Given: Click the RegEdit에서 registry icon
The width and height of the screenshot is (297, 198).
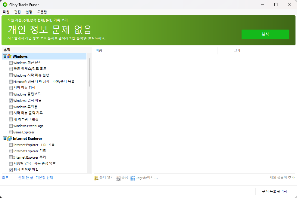Looking at the screenshot, I should (x=133, y=178).
